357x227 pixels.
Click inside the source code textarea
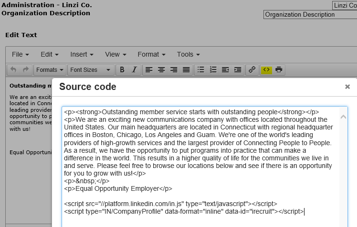coord(204,167)
